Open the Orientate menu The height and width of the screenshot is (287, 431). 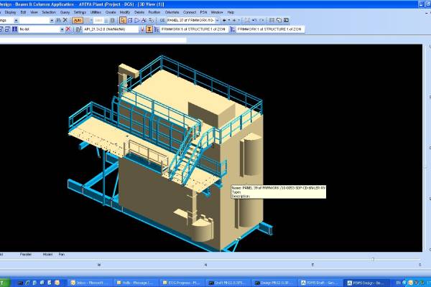point(172,12)
